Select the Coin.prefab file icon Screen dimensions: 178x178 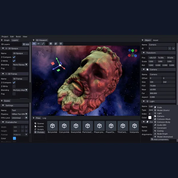pyautogui.click(x=64, y=126)
